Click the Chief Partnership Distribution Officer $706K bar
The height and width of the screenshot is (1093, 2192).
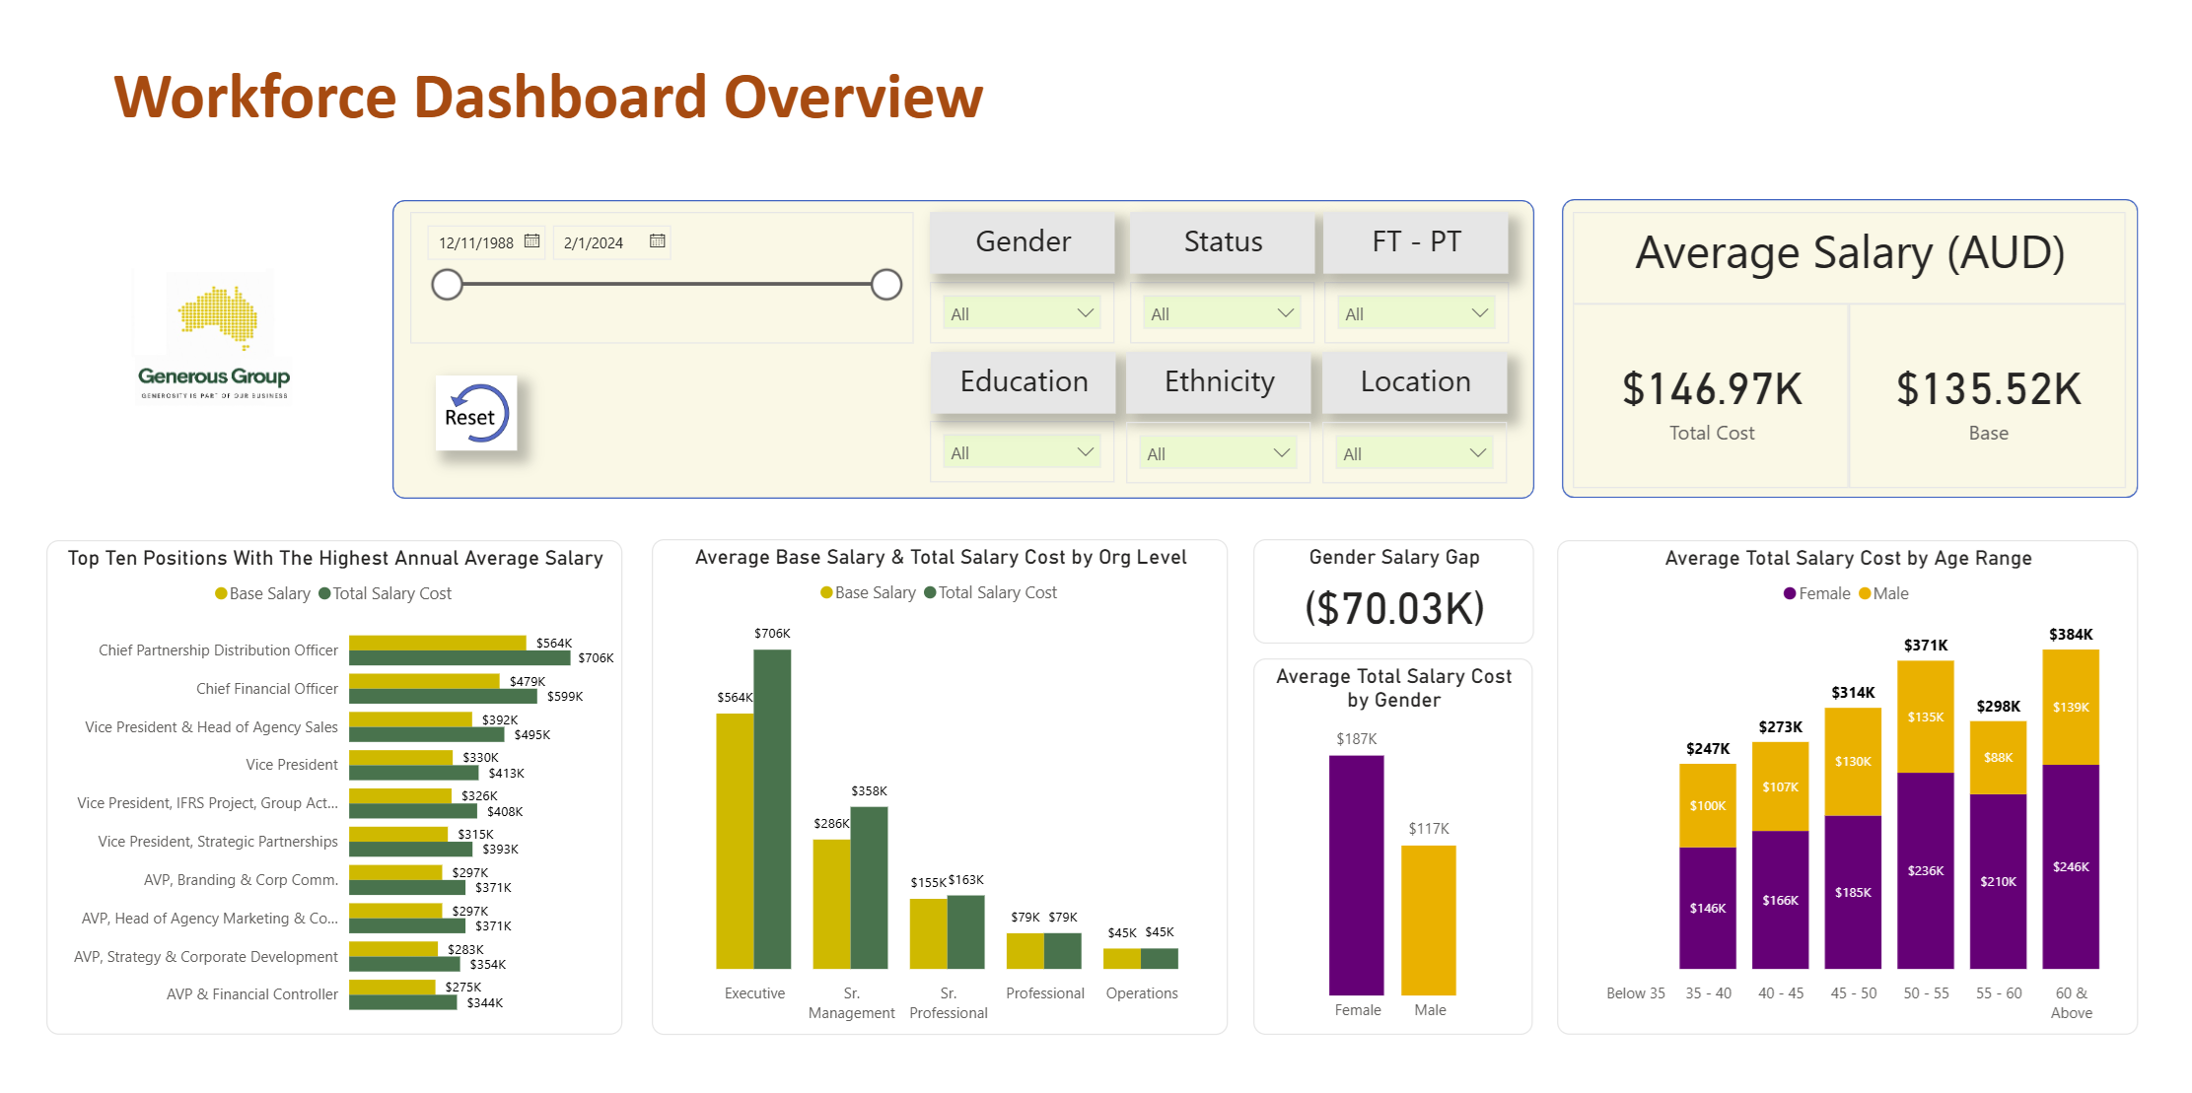(460, 658)
